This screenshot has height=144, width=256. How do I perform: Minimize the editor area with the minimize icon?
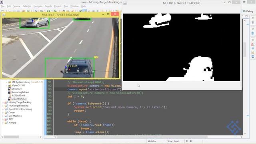click(x=243, y=16)
